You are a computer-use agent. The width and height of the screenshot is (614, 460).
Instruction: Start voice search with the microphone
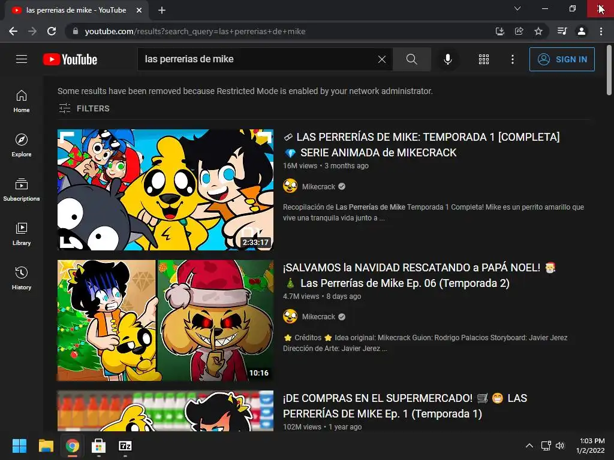447,59
